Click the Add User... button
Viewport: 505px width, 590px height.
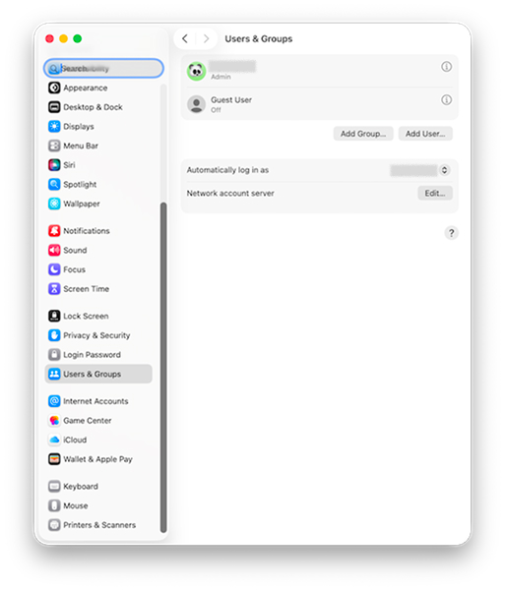pyautogui.click(x=425, y=134)
